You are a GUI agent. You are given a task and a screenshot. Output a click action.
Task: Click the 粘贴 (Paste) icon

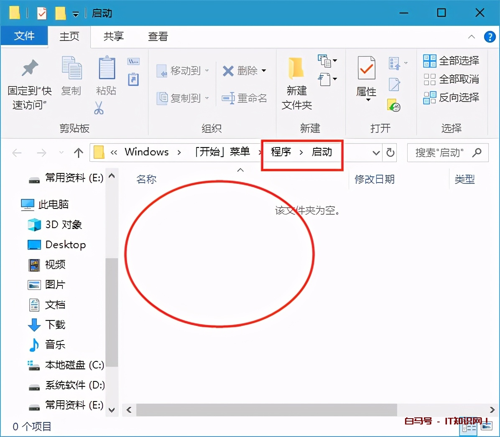(x=106, y=75)
